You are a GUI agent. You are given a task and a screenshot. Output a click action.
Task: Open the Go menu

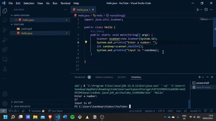(x=48, y=3)
